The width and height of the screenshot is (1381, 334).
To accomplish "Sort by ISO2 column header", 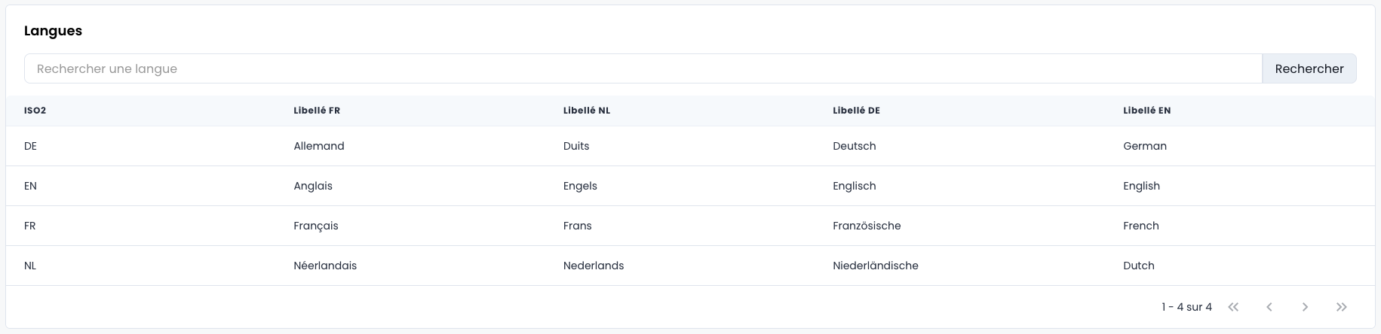I will 35,111.
